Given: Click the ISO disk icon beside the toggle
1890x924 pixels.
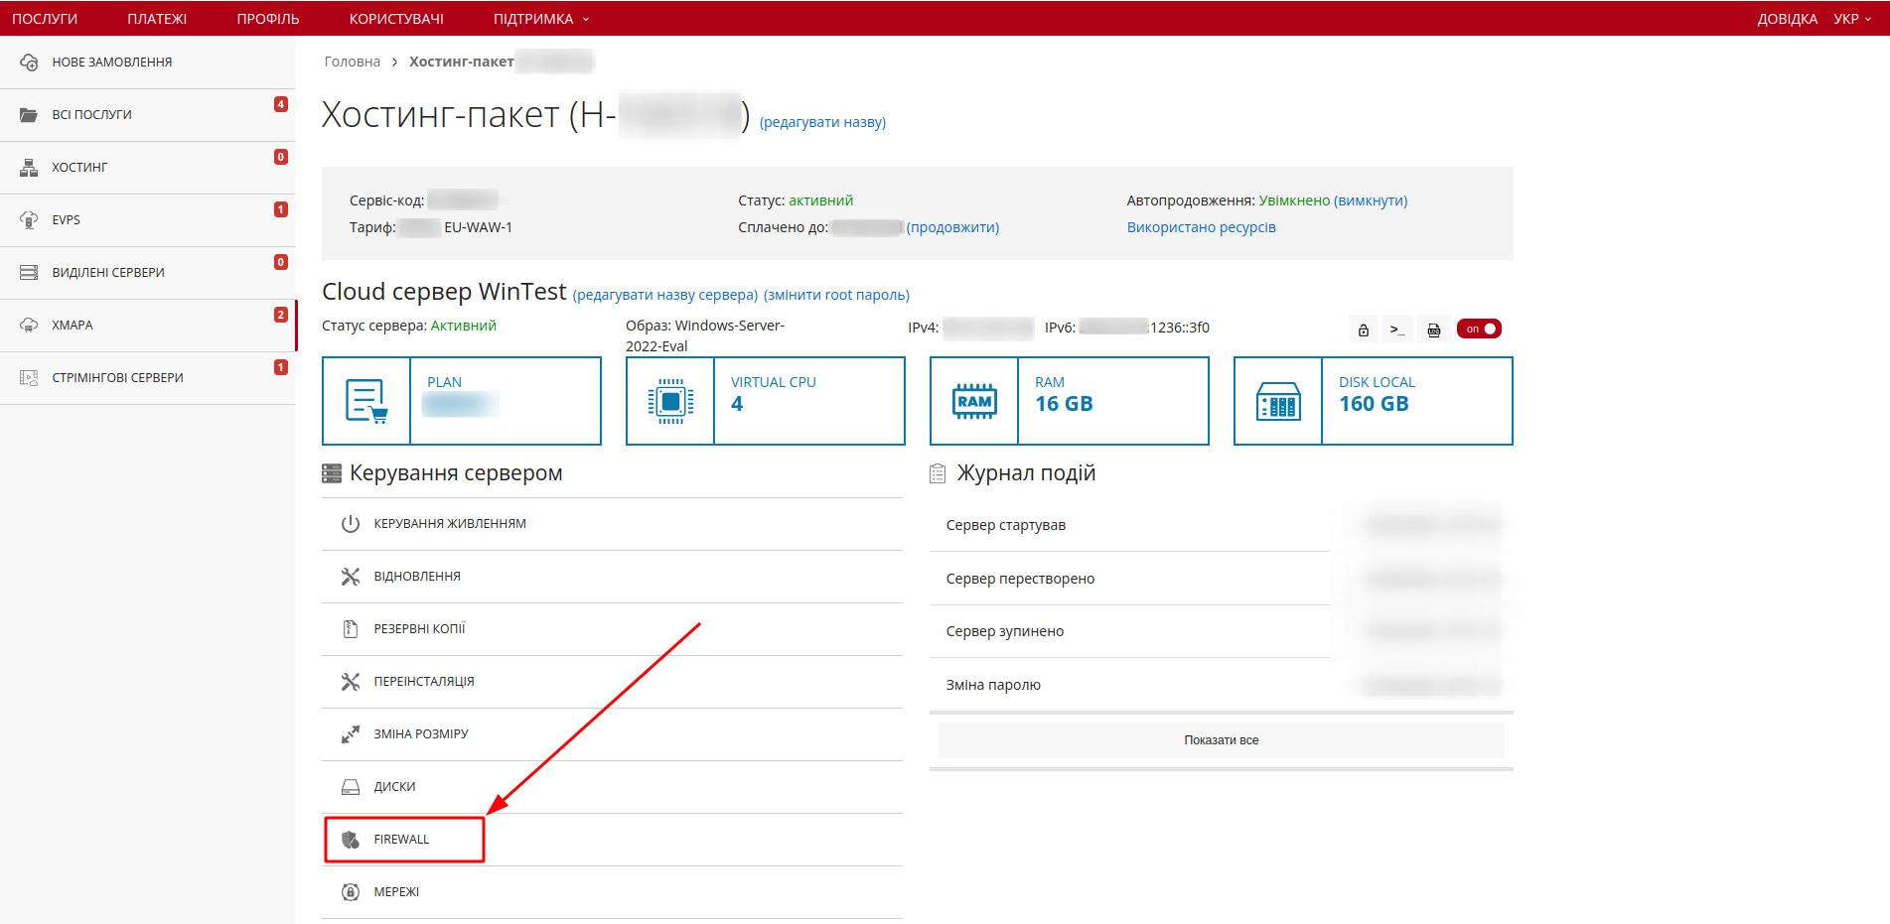Looking at the screenshot, I should [1433, 330].
